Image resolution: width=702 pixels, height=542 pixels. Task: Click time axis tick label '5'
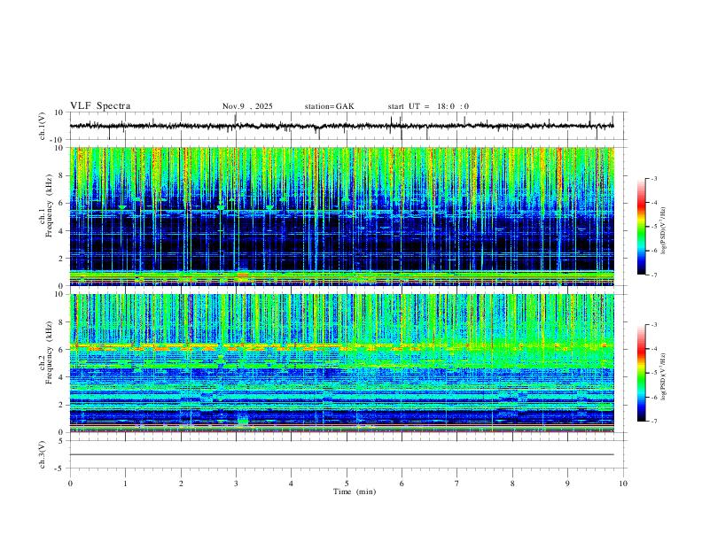[347, 484]
